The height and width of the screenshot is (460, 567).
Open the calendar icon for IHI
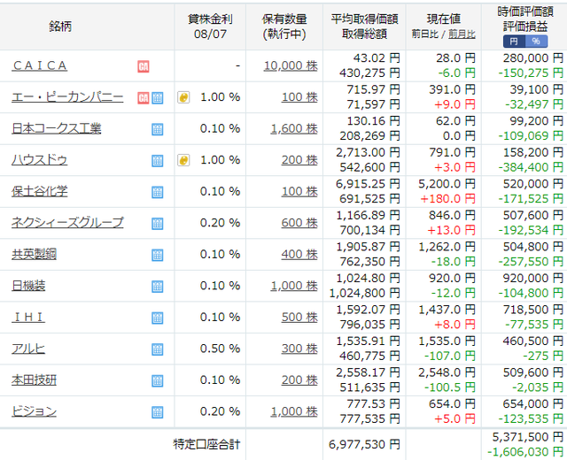click(158, 318)
